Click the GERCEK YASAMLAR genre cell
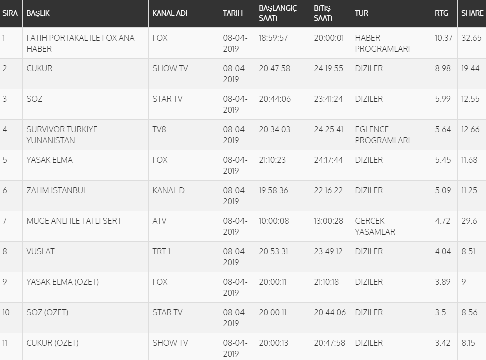This screenshot has height=360, width=486. click(375, 226)
